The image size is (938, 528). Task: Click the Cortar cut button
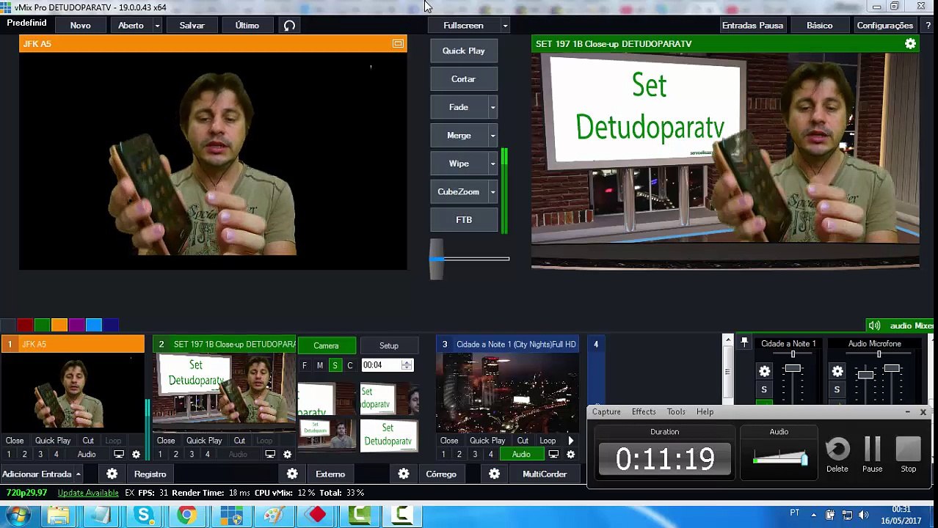(x=463, y=79)
